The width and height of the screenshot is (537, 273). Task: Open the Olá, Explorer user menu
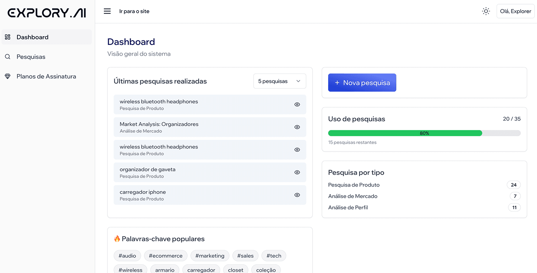click(515, 11)
